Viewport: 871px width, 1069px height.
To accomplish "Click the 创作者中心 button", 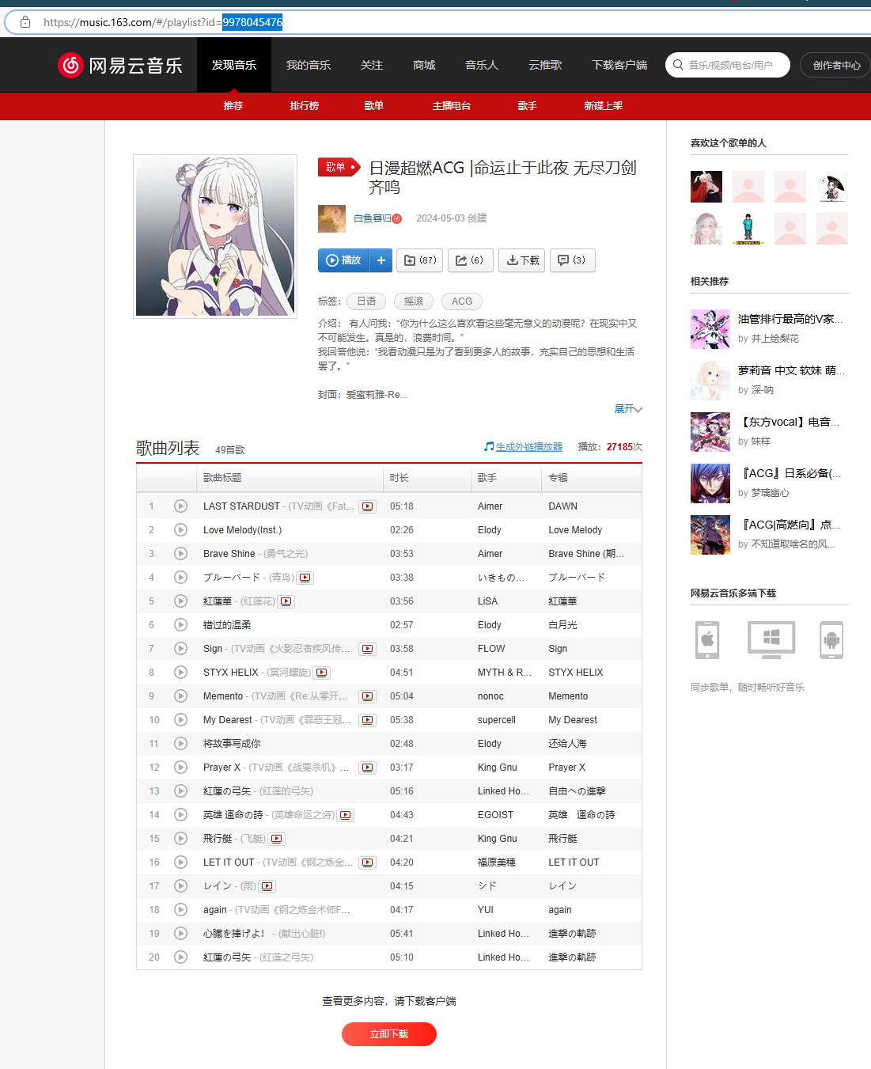I will tap(836, 65).
